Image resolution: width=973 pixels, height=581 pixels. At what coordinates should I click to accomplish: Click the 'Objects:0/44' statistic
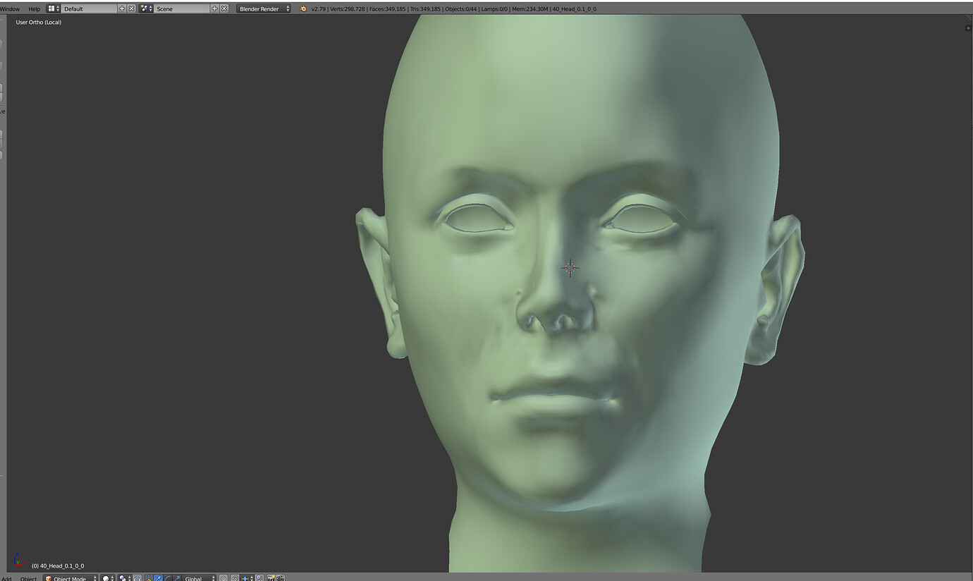460,8
